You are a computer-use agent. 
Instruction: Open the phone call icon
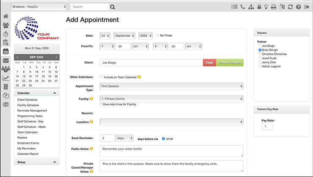tap(242, 7)
